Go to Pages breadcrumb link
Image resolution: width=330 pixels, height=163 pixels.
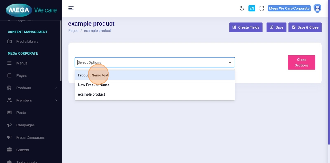73,31
